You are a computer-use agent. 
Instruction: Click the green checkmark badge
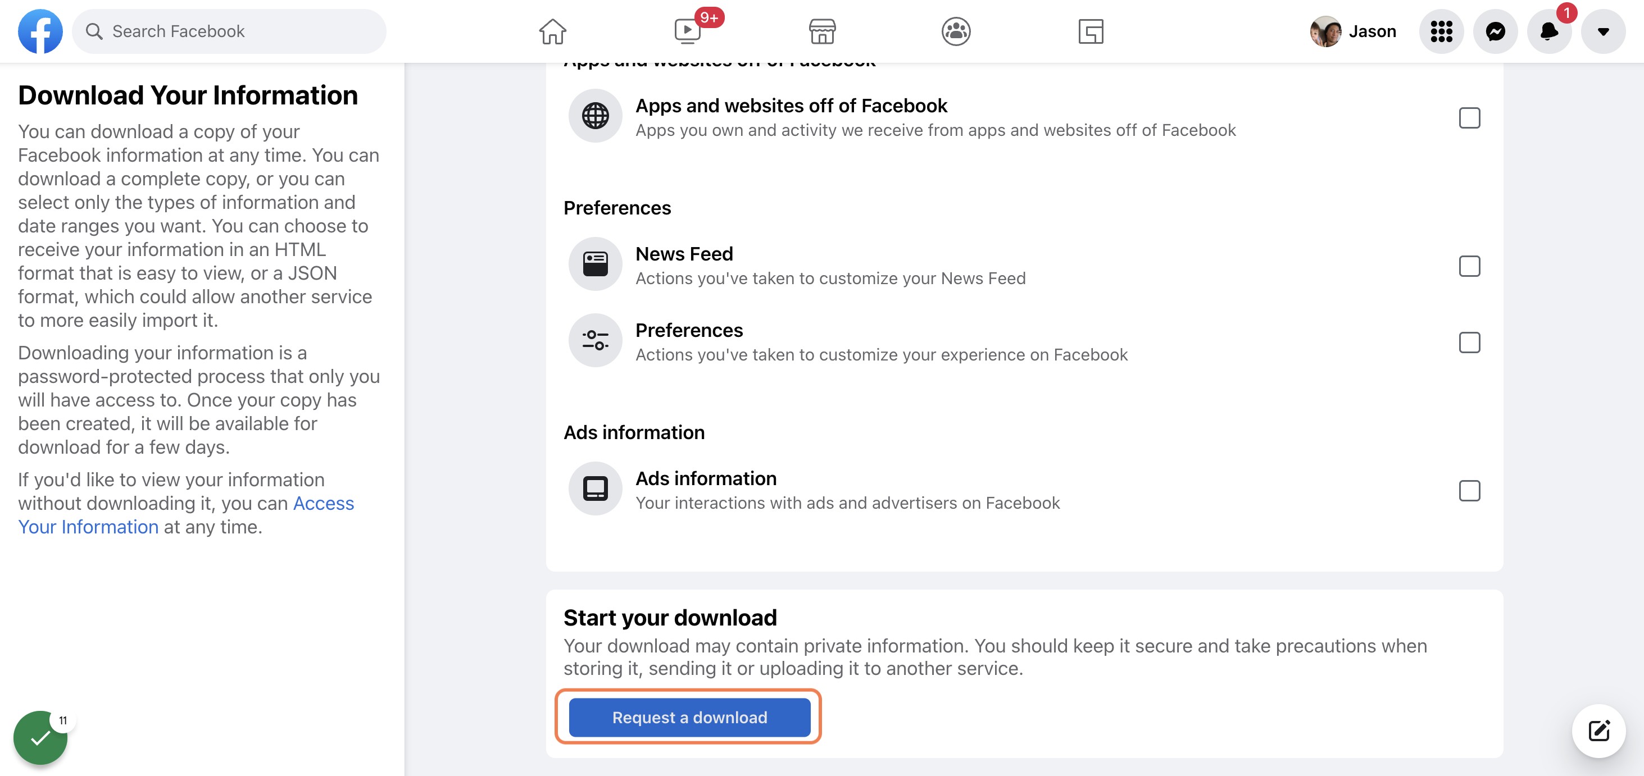(x=40, y=738)
